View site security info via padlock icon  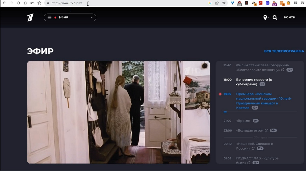(48, 3)
